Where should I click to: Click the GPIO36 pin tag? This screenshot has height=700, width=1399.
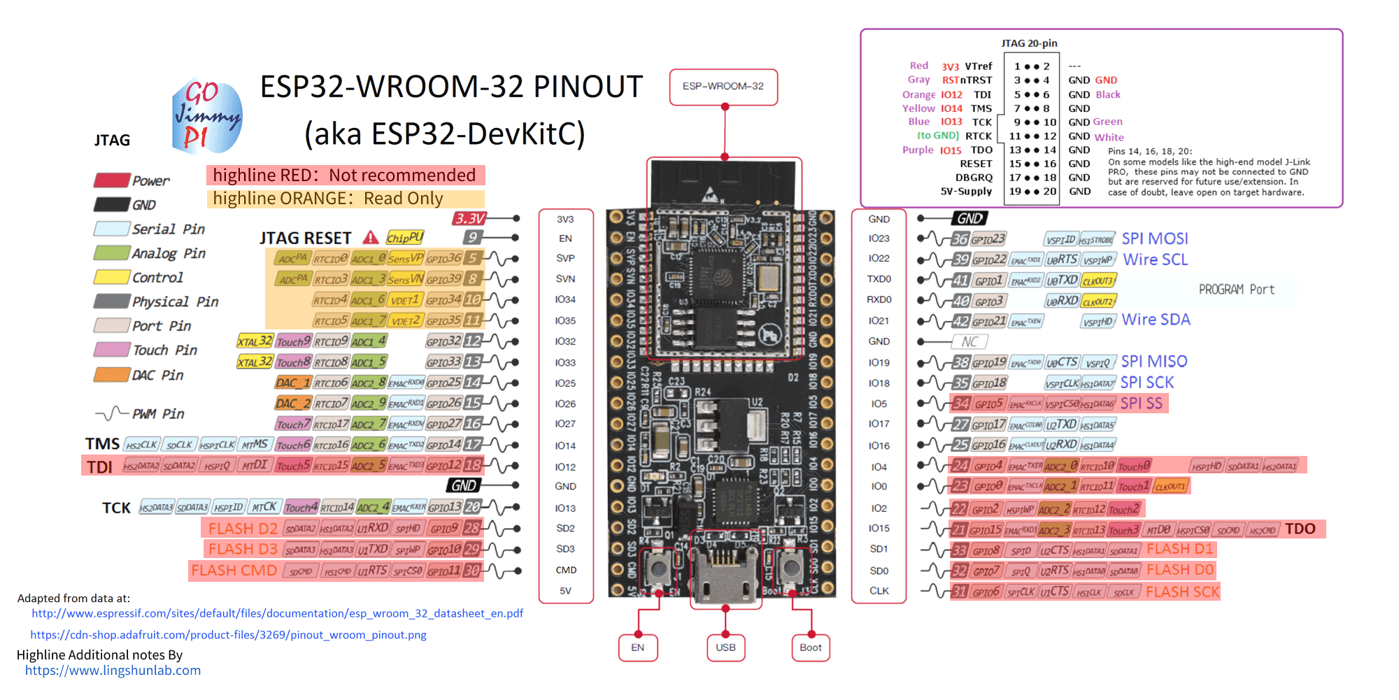[x=443, y=259]
